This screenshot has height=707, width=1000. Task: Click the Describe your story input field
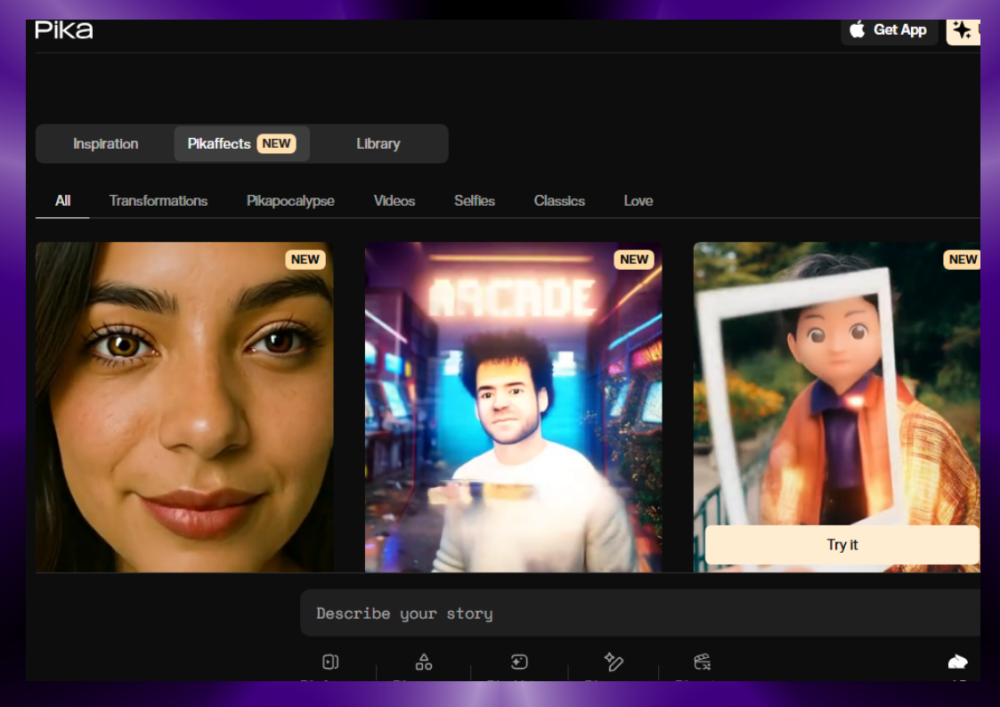point(639,614)
